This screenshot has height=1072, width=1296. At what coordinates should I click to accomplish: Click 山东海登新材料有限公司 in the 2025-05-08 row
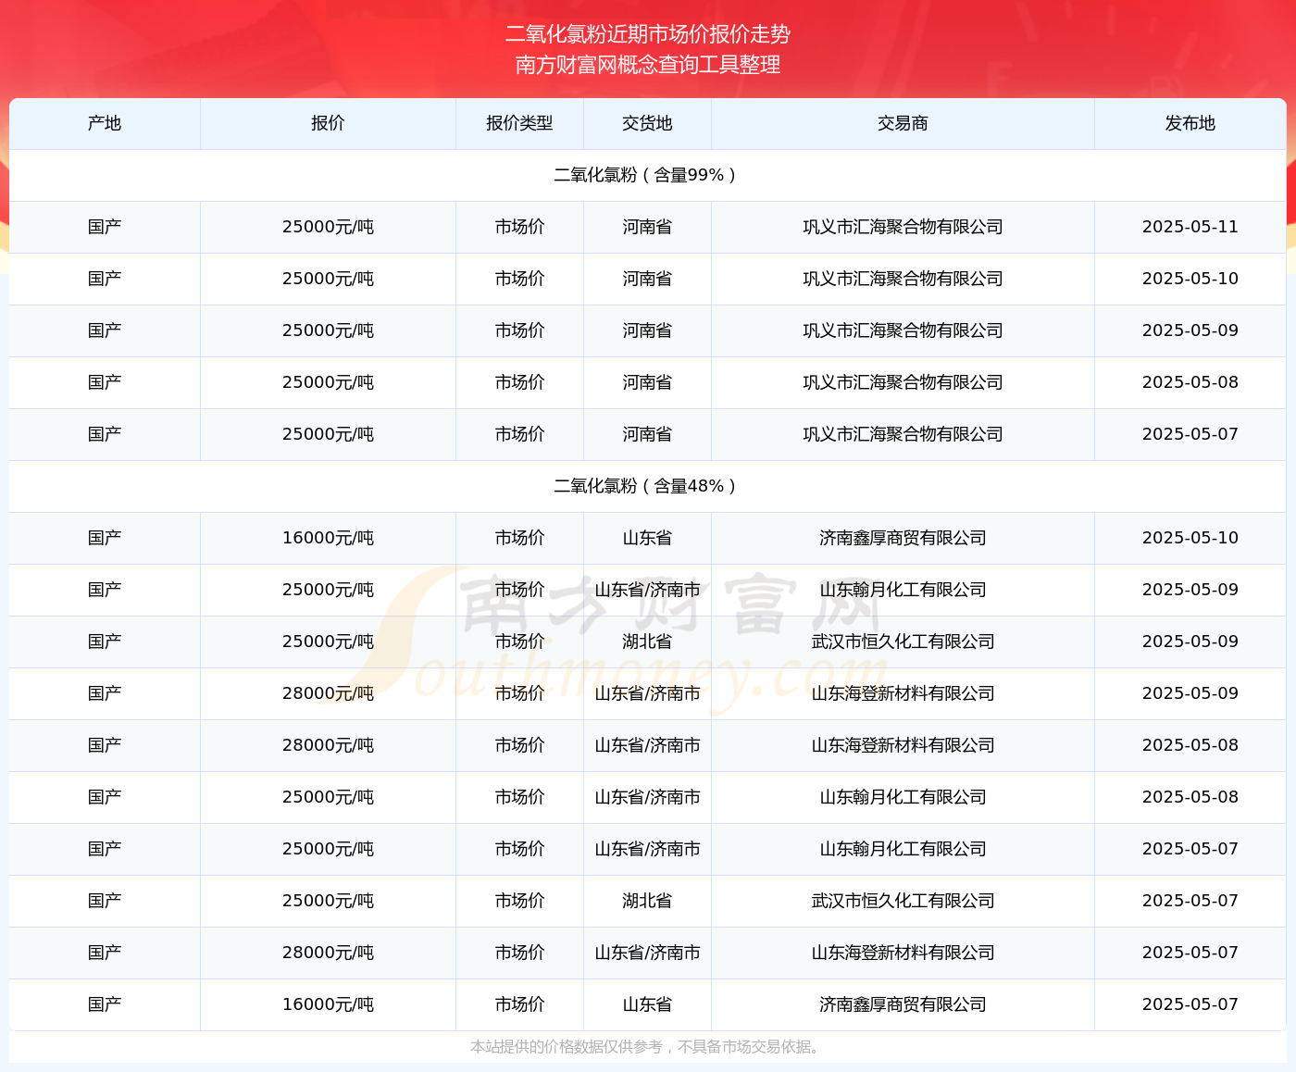tap(903, 745)
